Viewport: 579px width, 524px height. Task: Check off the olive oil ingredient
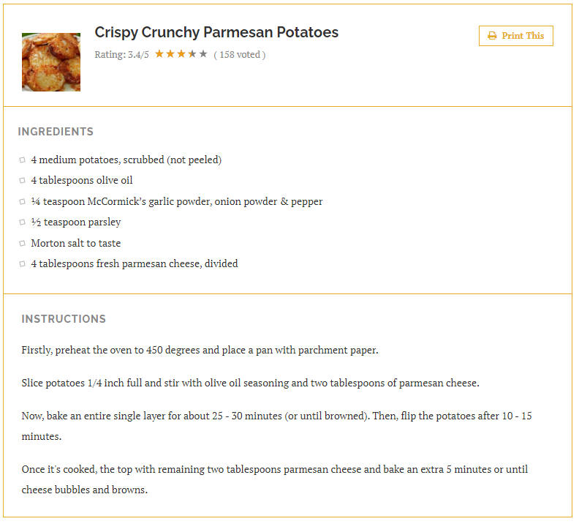tap(22, 180)
